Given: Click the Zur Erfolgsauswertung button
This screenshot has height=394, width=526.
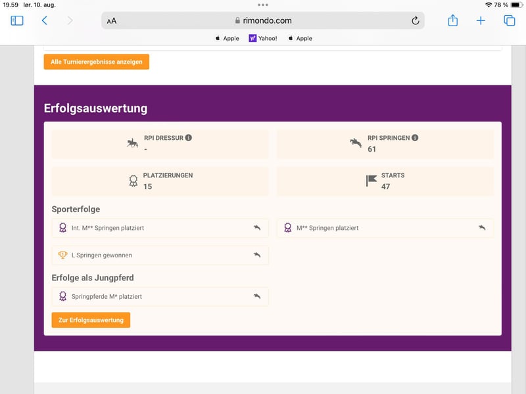Looking at the screenshot, I should click(x=91, y=320).
